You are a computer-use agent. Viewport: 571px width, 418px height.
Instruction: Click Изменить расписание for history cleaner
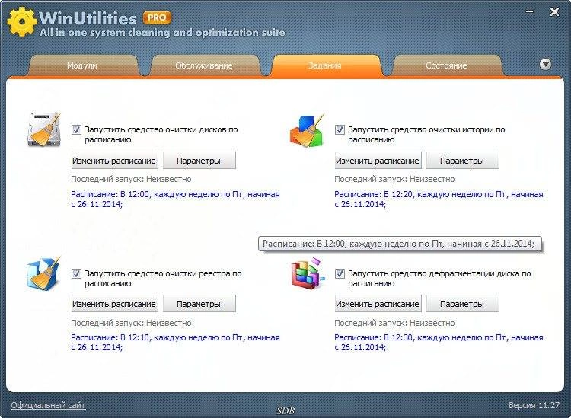pos(378,161)
